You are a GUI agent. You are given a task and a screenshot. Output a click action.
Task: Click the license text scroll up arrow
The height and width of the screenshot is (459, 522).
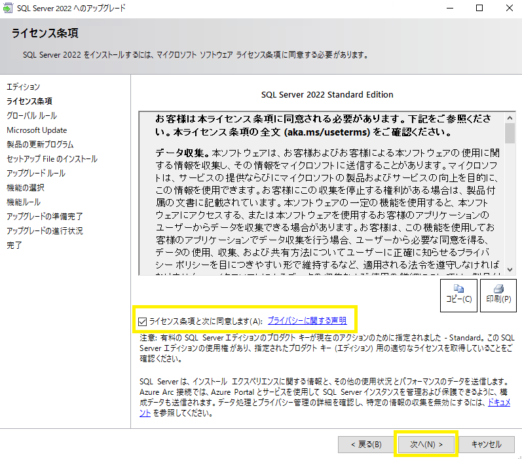(x=510, y=118)
